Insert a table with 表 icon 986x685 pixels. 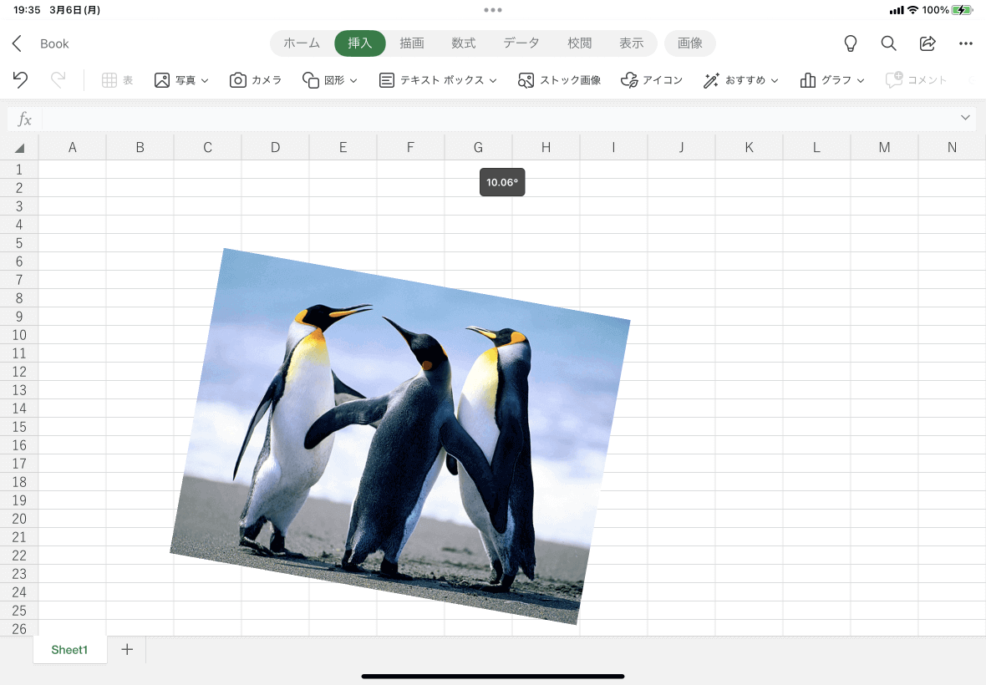pyautogui.click(x=118, y=80)
